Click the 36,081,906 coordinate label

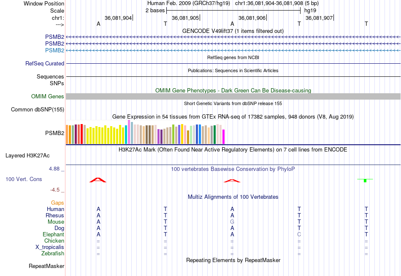click(252, 18)
